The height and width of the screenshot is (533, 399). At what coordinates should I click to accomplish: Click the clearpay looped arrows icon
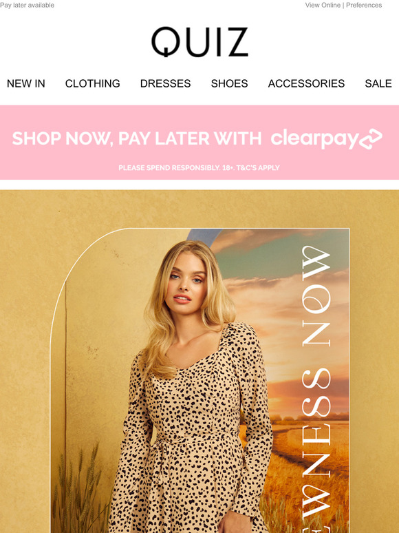[x=371, y=138]
